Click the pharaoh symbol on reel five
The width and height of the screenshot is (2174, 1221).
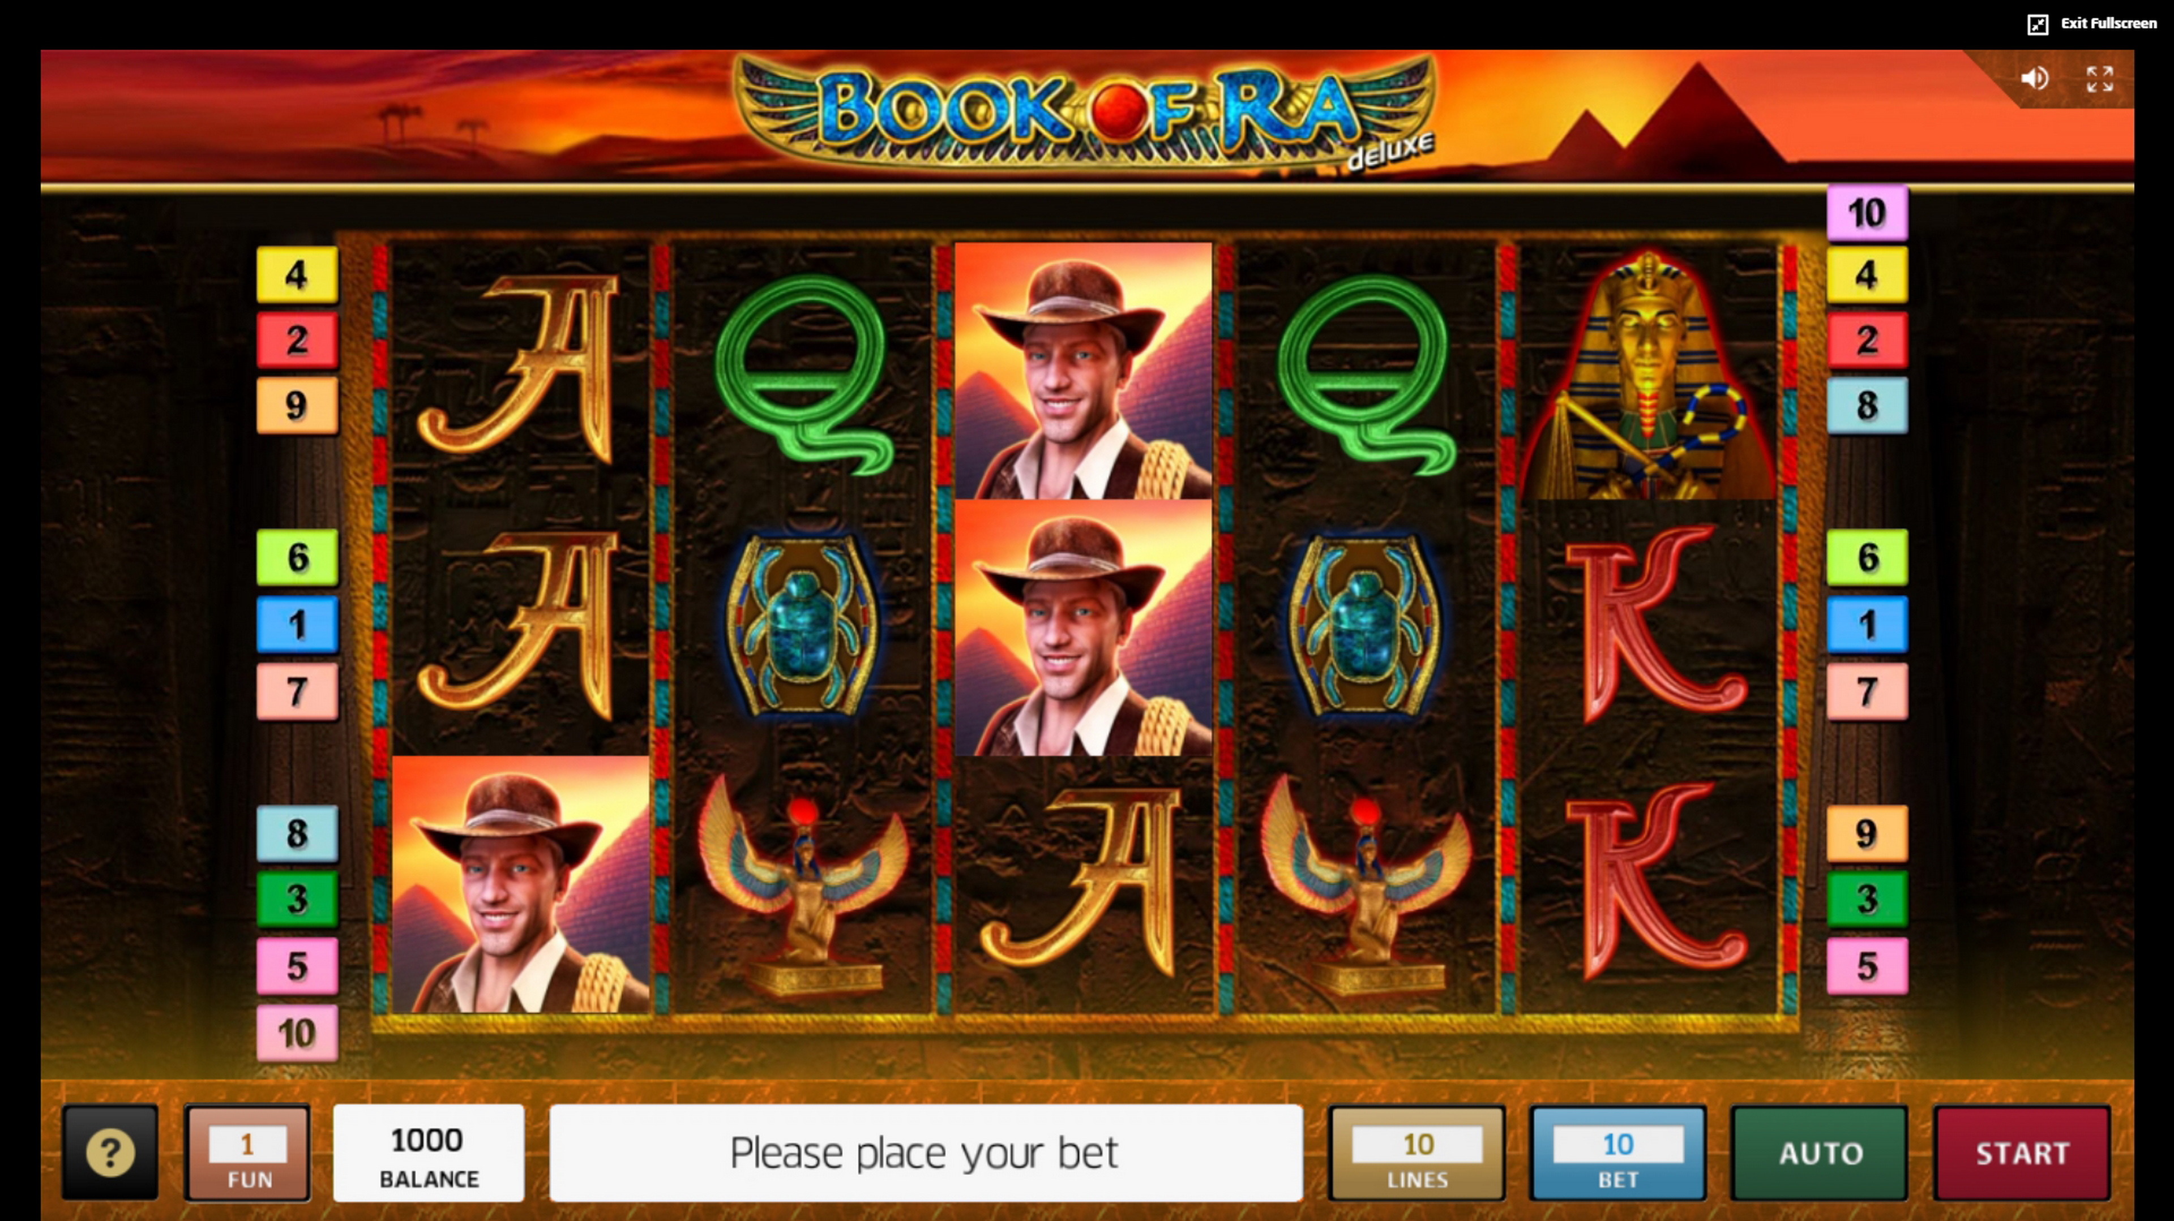tap(1648, 371)
